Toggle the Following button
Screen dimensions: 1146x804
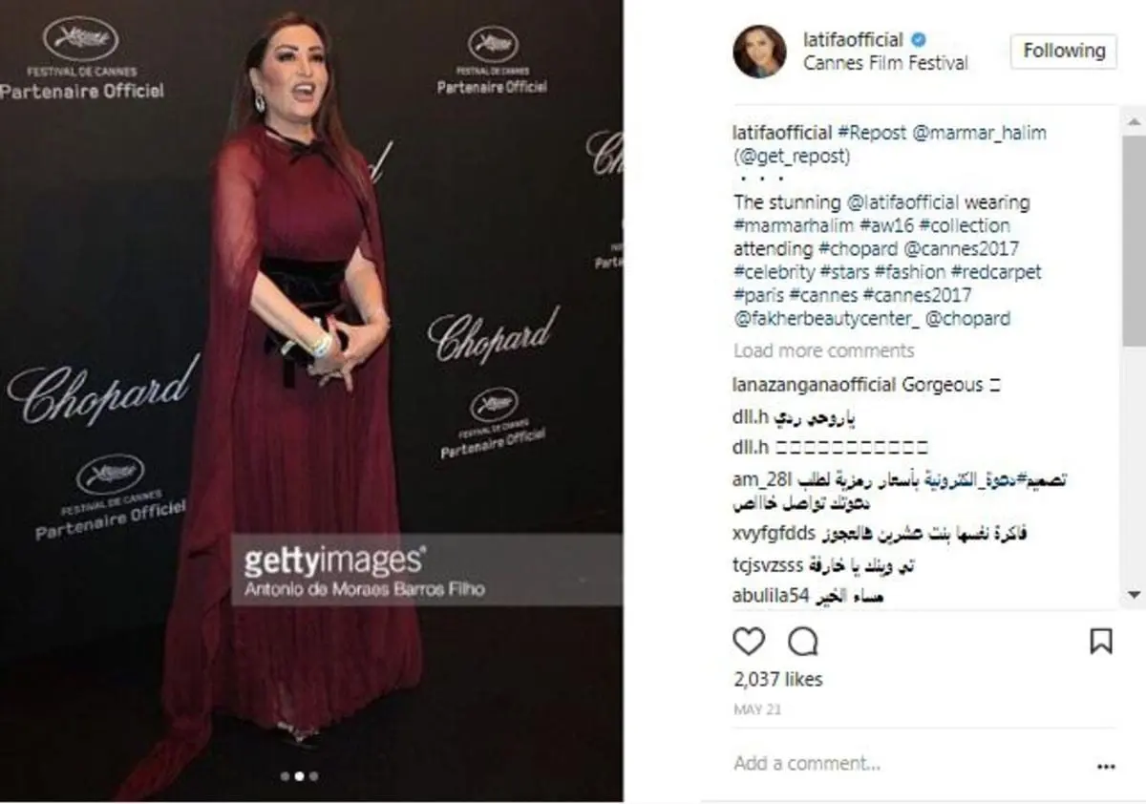point(1064,51)
